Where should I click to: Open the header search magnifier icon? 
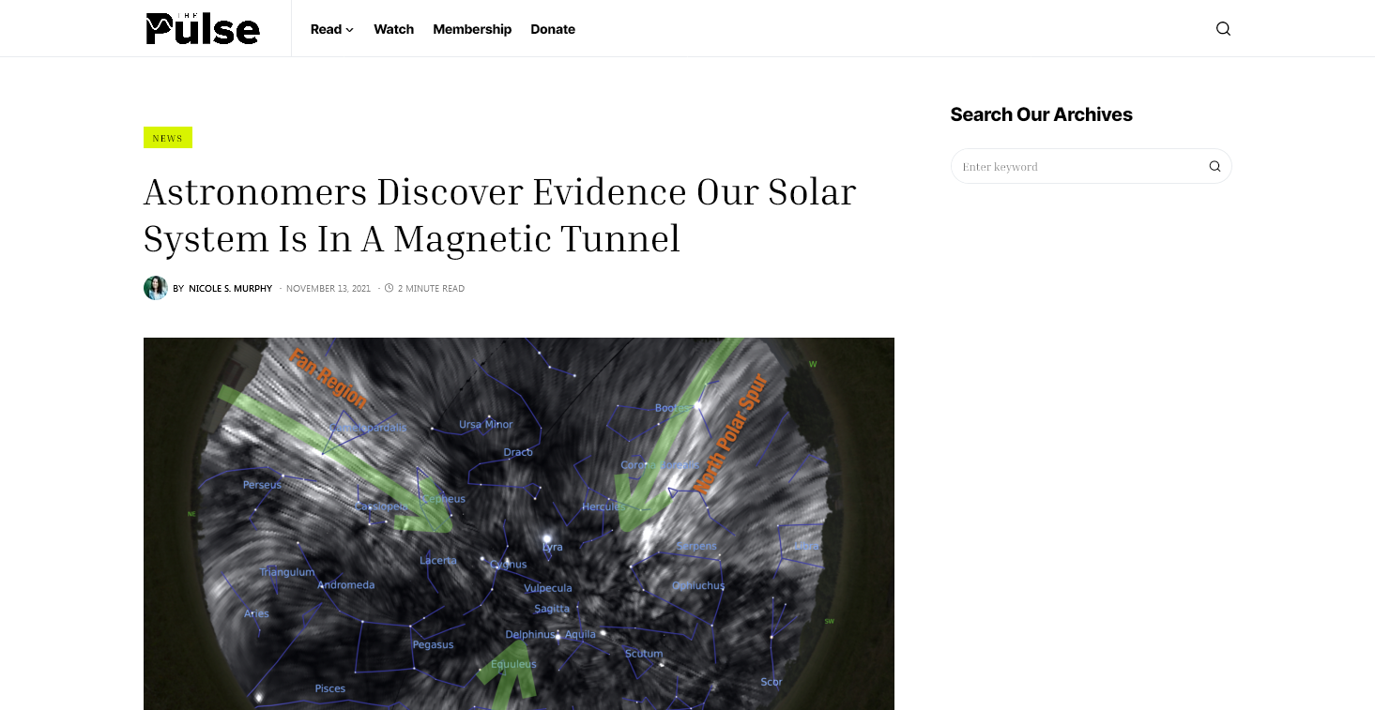[x=1223, y=28]
